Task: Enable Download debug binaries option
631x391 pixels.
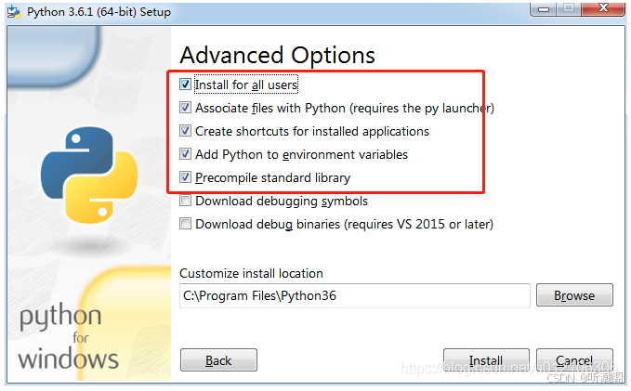Action: point(185,224)
